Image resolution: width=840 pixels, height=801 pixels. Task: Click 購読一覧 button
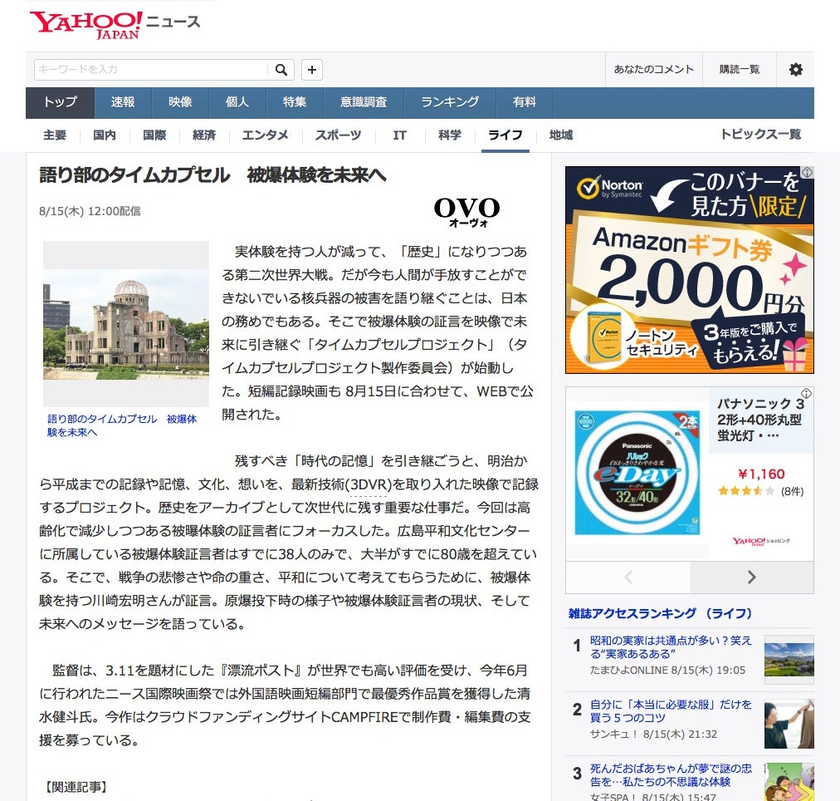click(739, 70)
